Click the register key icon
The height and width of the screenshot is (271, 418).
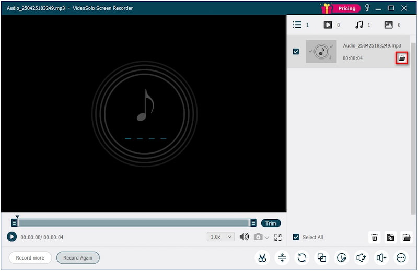point(367,8)
